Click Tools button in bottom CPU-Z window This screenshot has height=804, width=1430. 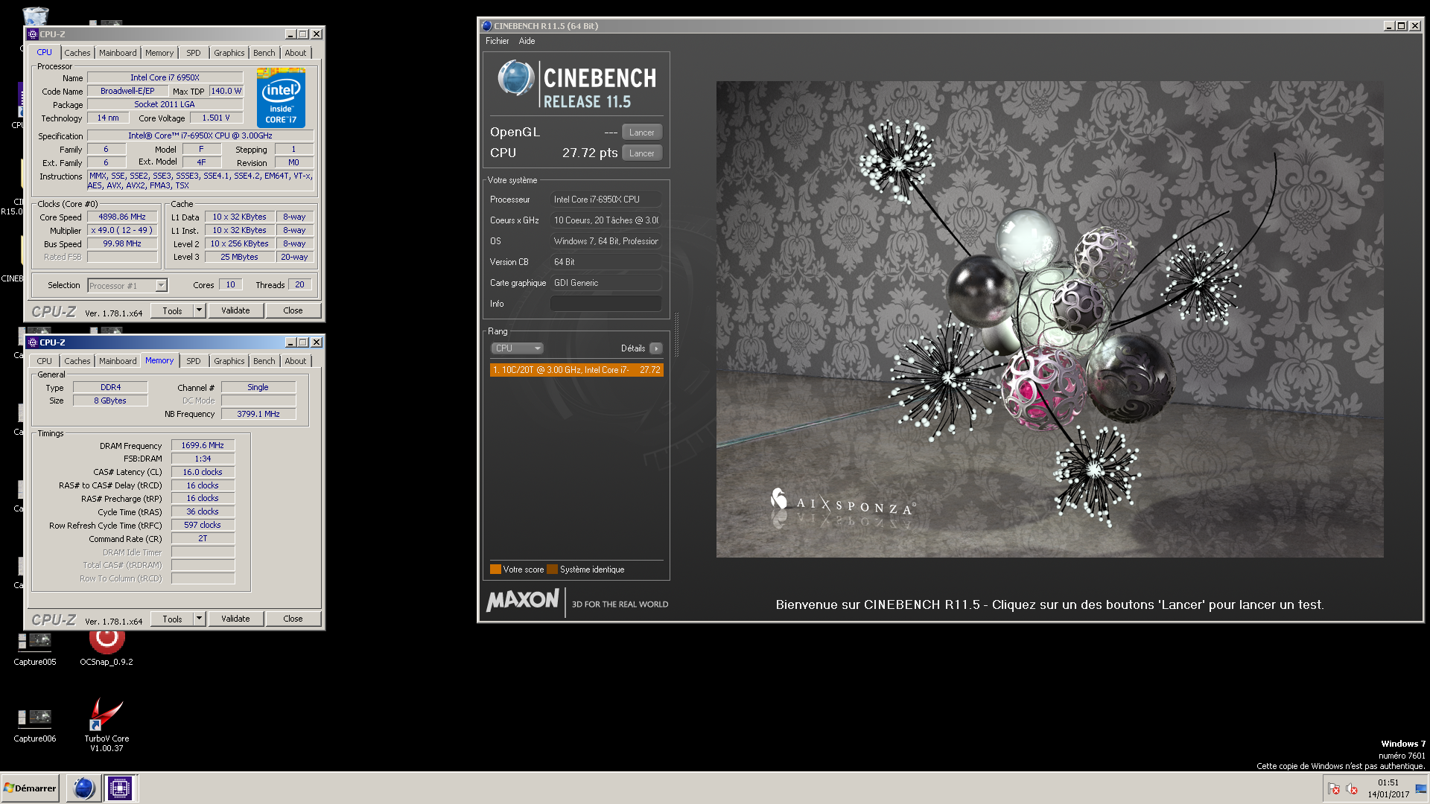(x=172, y=619)
